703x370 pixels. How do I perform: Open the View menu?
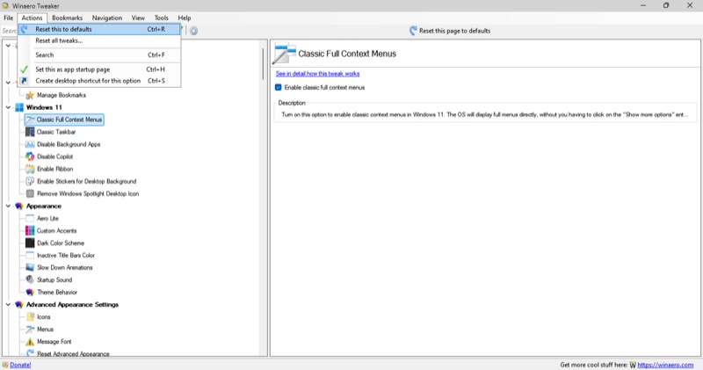pos(138,18)
